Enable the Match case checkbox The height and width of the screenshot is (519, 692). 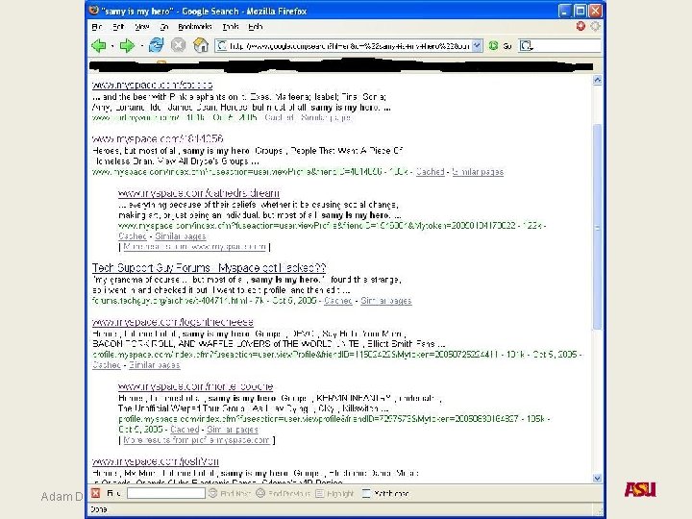coord(366,493)
